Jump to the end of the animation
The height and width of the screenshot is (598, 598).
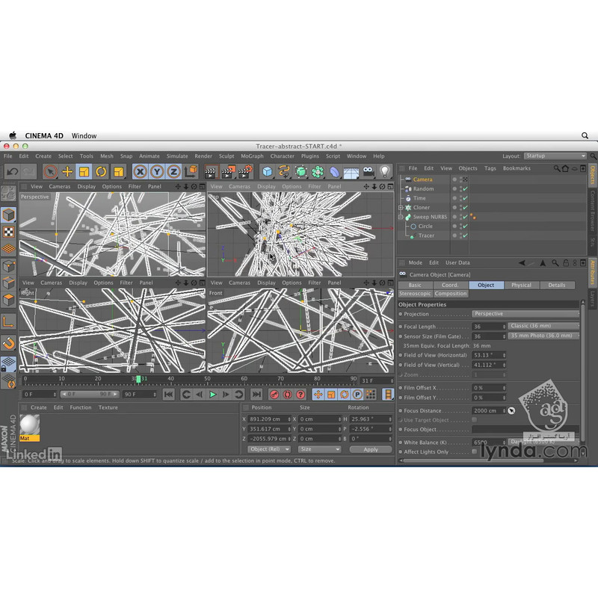[x=256, y=395]
